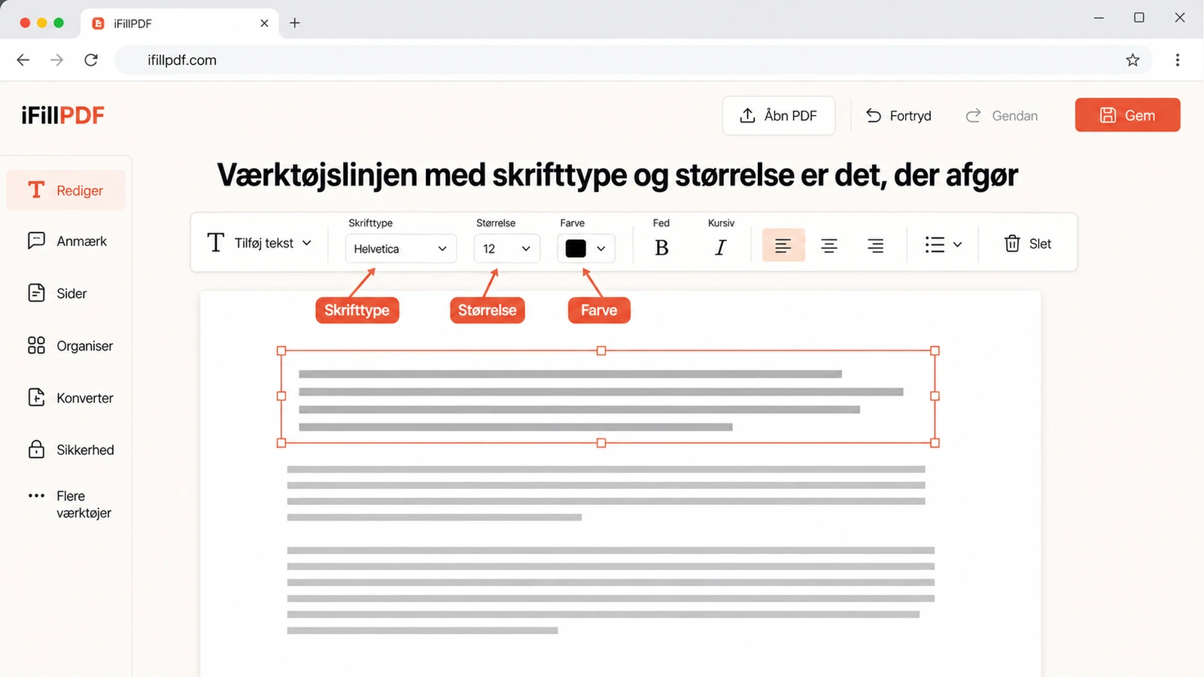The image size is (1204, 677).
Task: Expand the Farve color chevron
Action: coord(601,249)
